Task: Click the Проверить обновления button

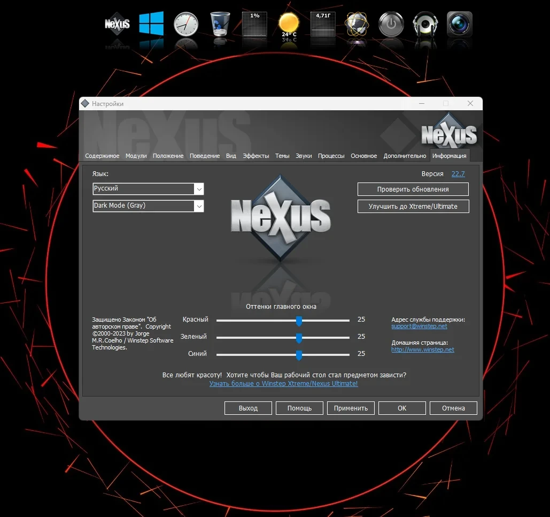Action: tap(413, 189)
